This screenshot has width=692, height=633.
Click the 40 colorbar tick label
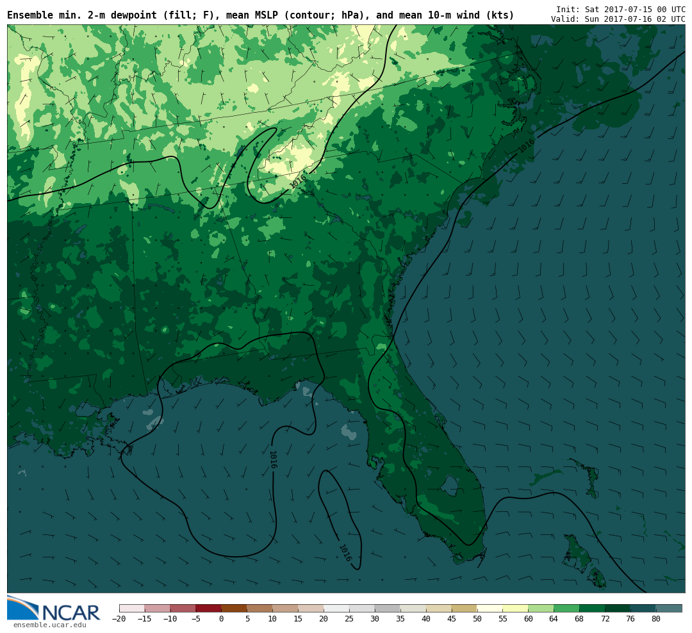coord(426,619)
